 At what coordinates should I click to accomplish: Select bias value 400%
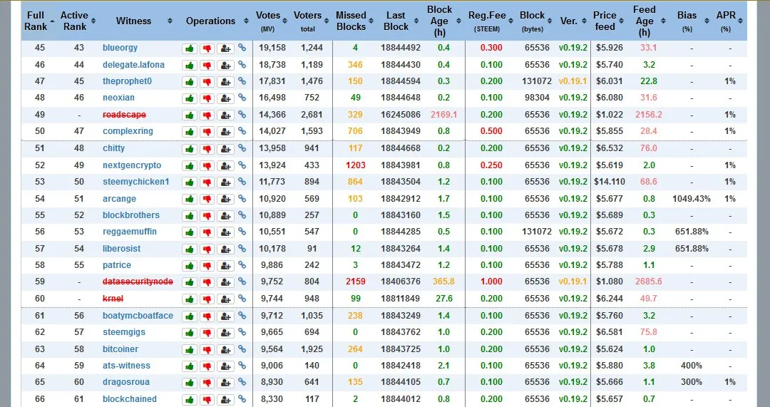(692, 365)
